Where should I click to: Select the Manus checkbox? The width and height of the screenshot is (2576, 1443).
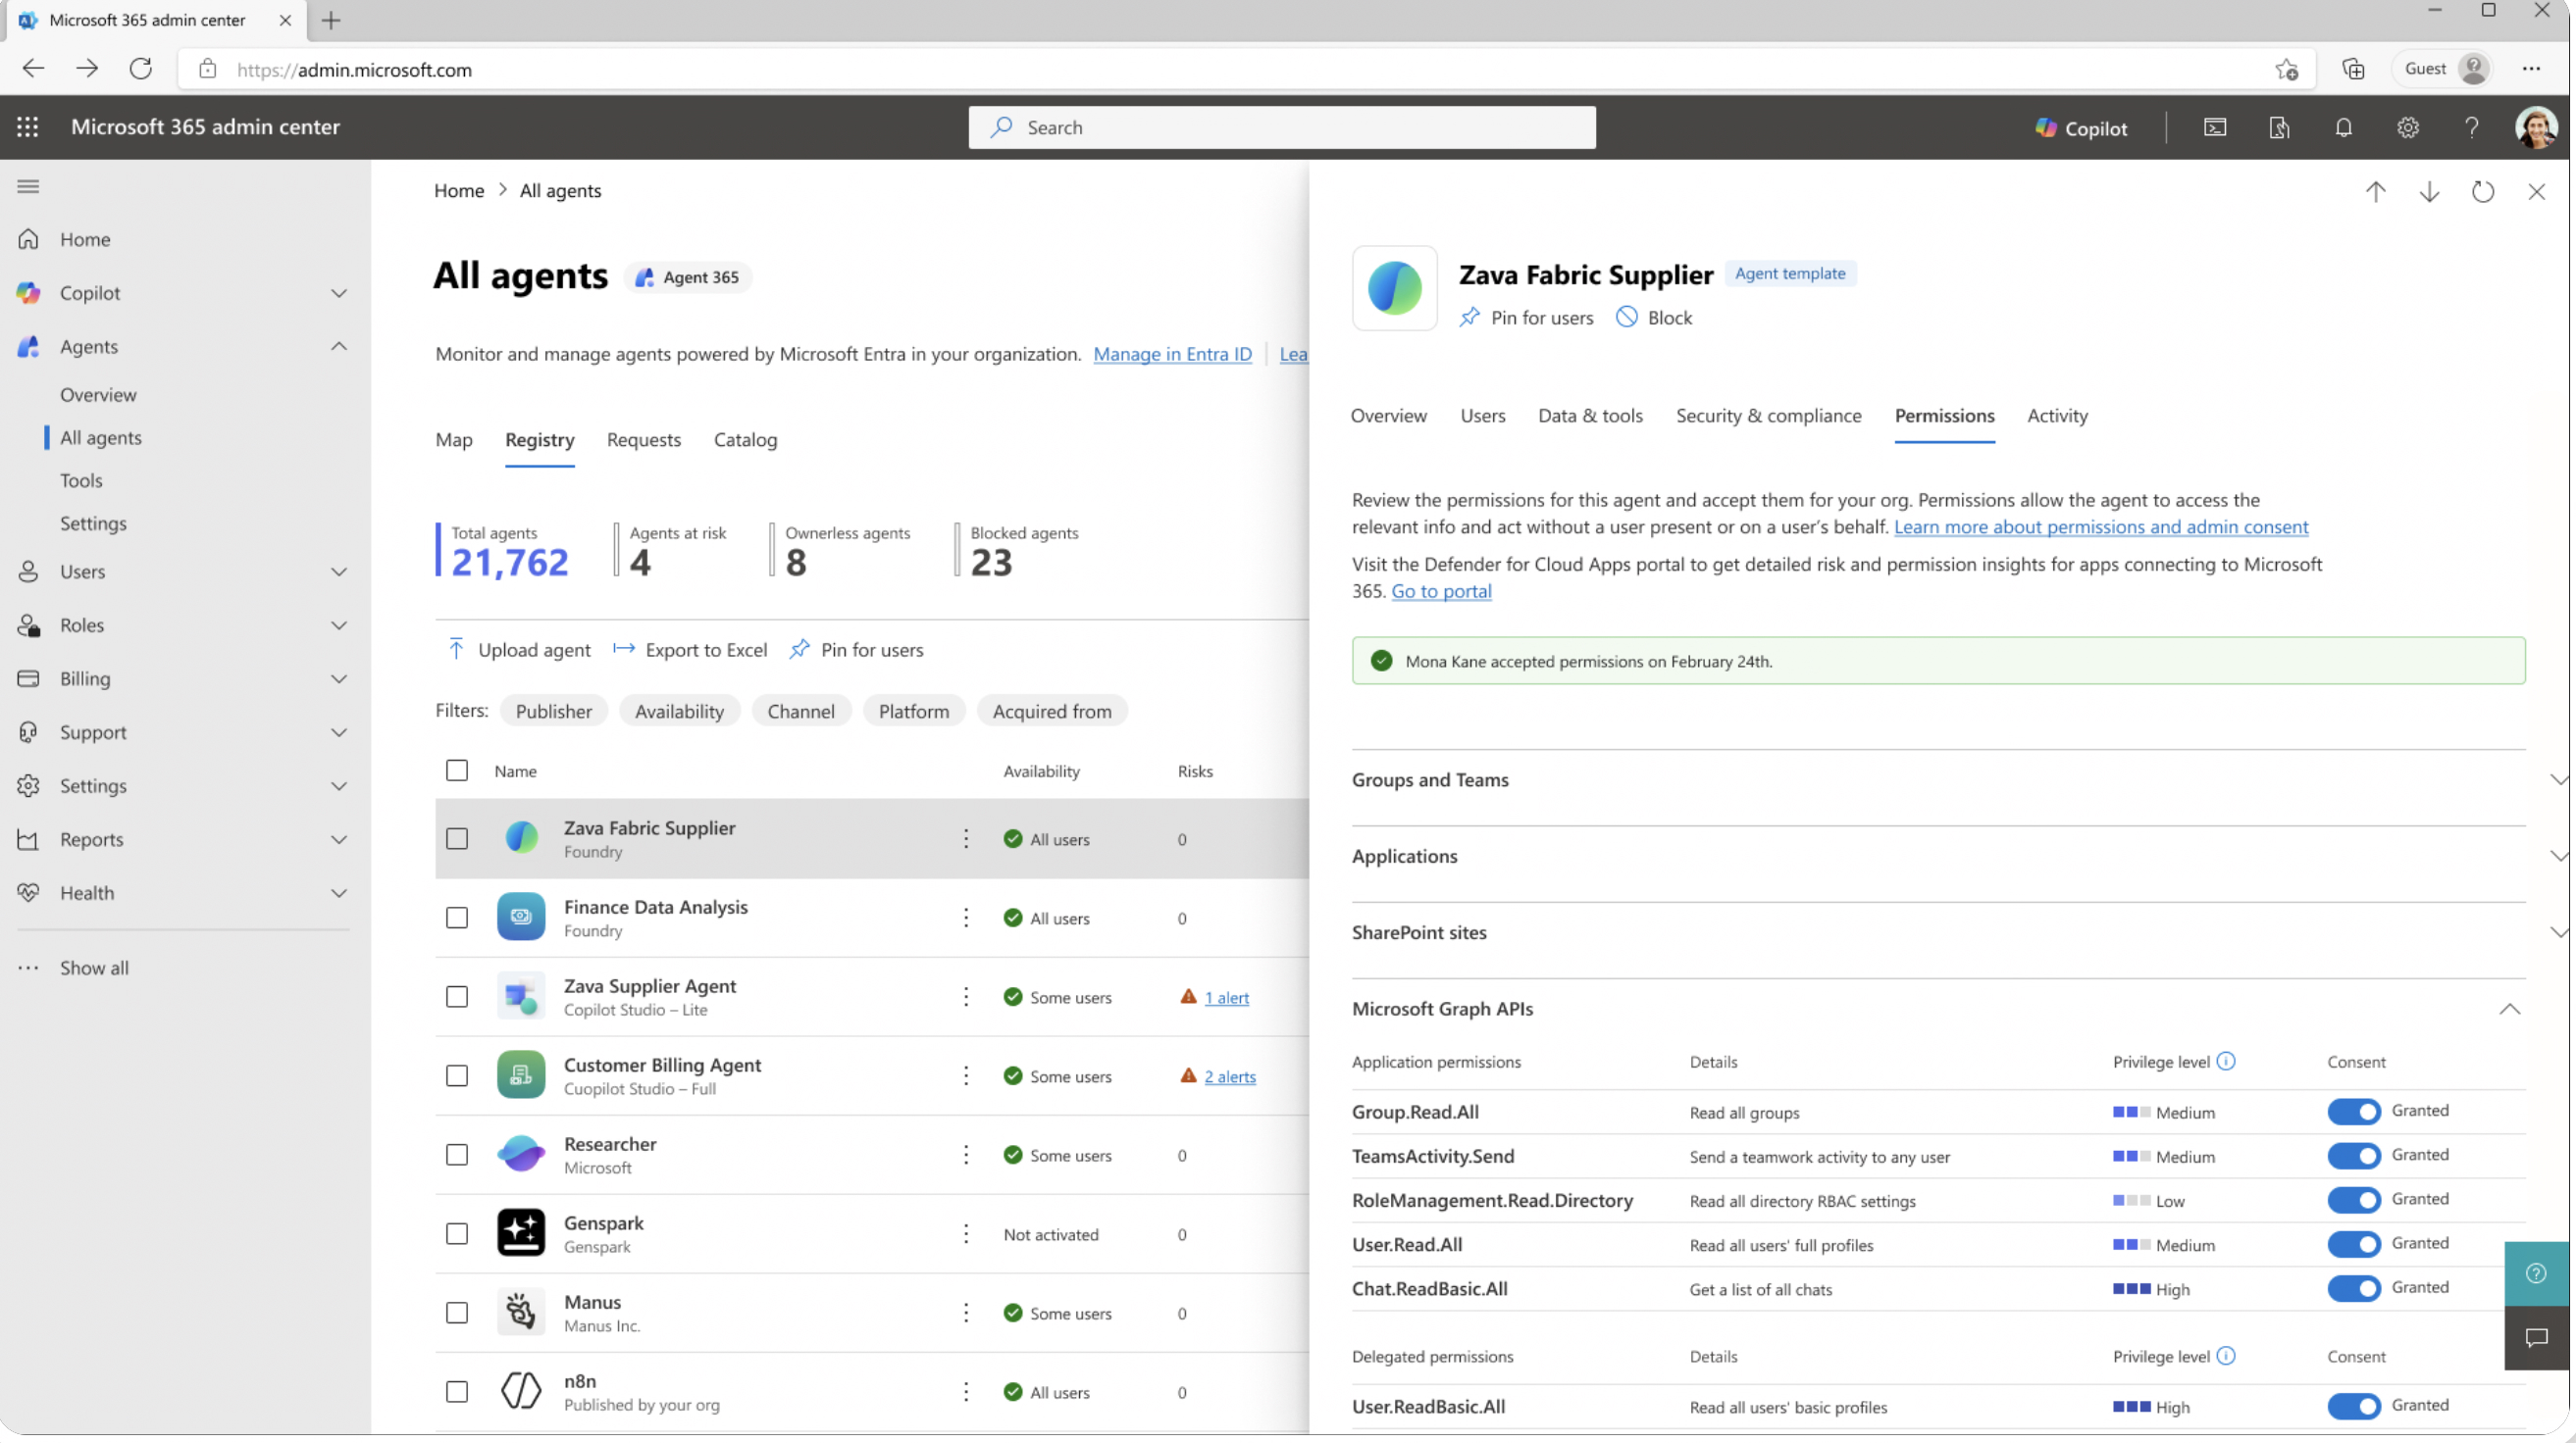click(x=457, y=1312)
